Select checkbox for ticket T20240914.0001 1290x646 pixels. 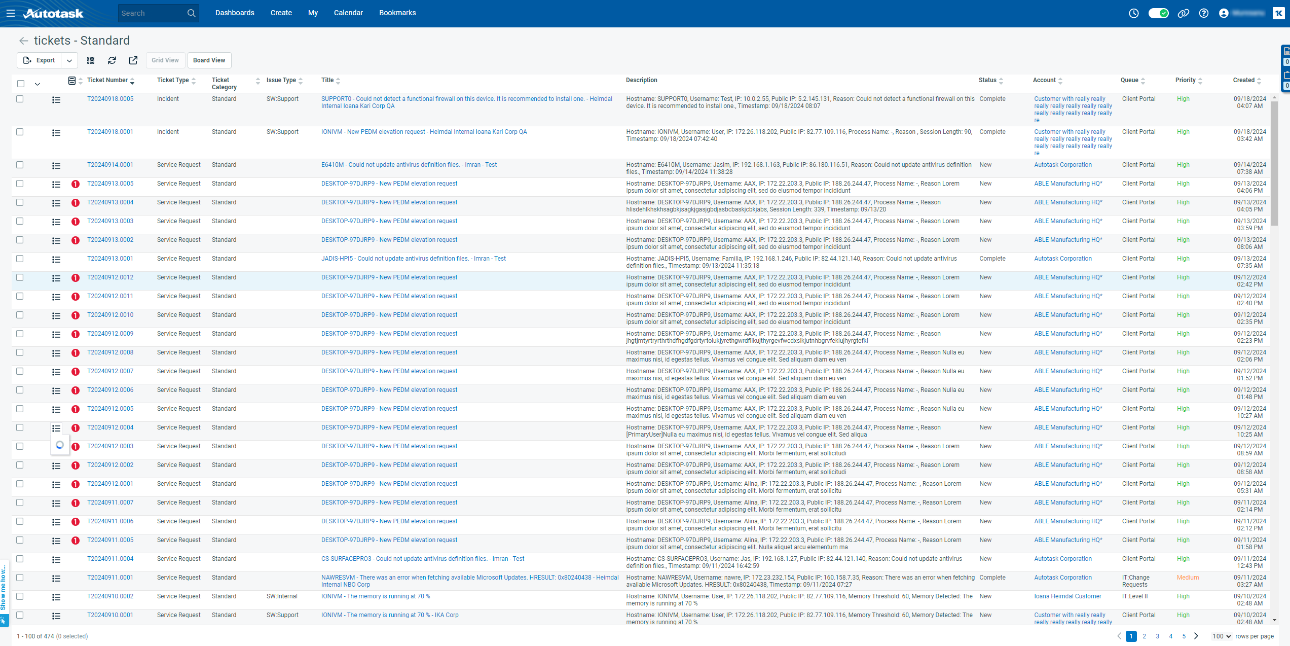20,165
